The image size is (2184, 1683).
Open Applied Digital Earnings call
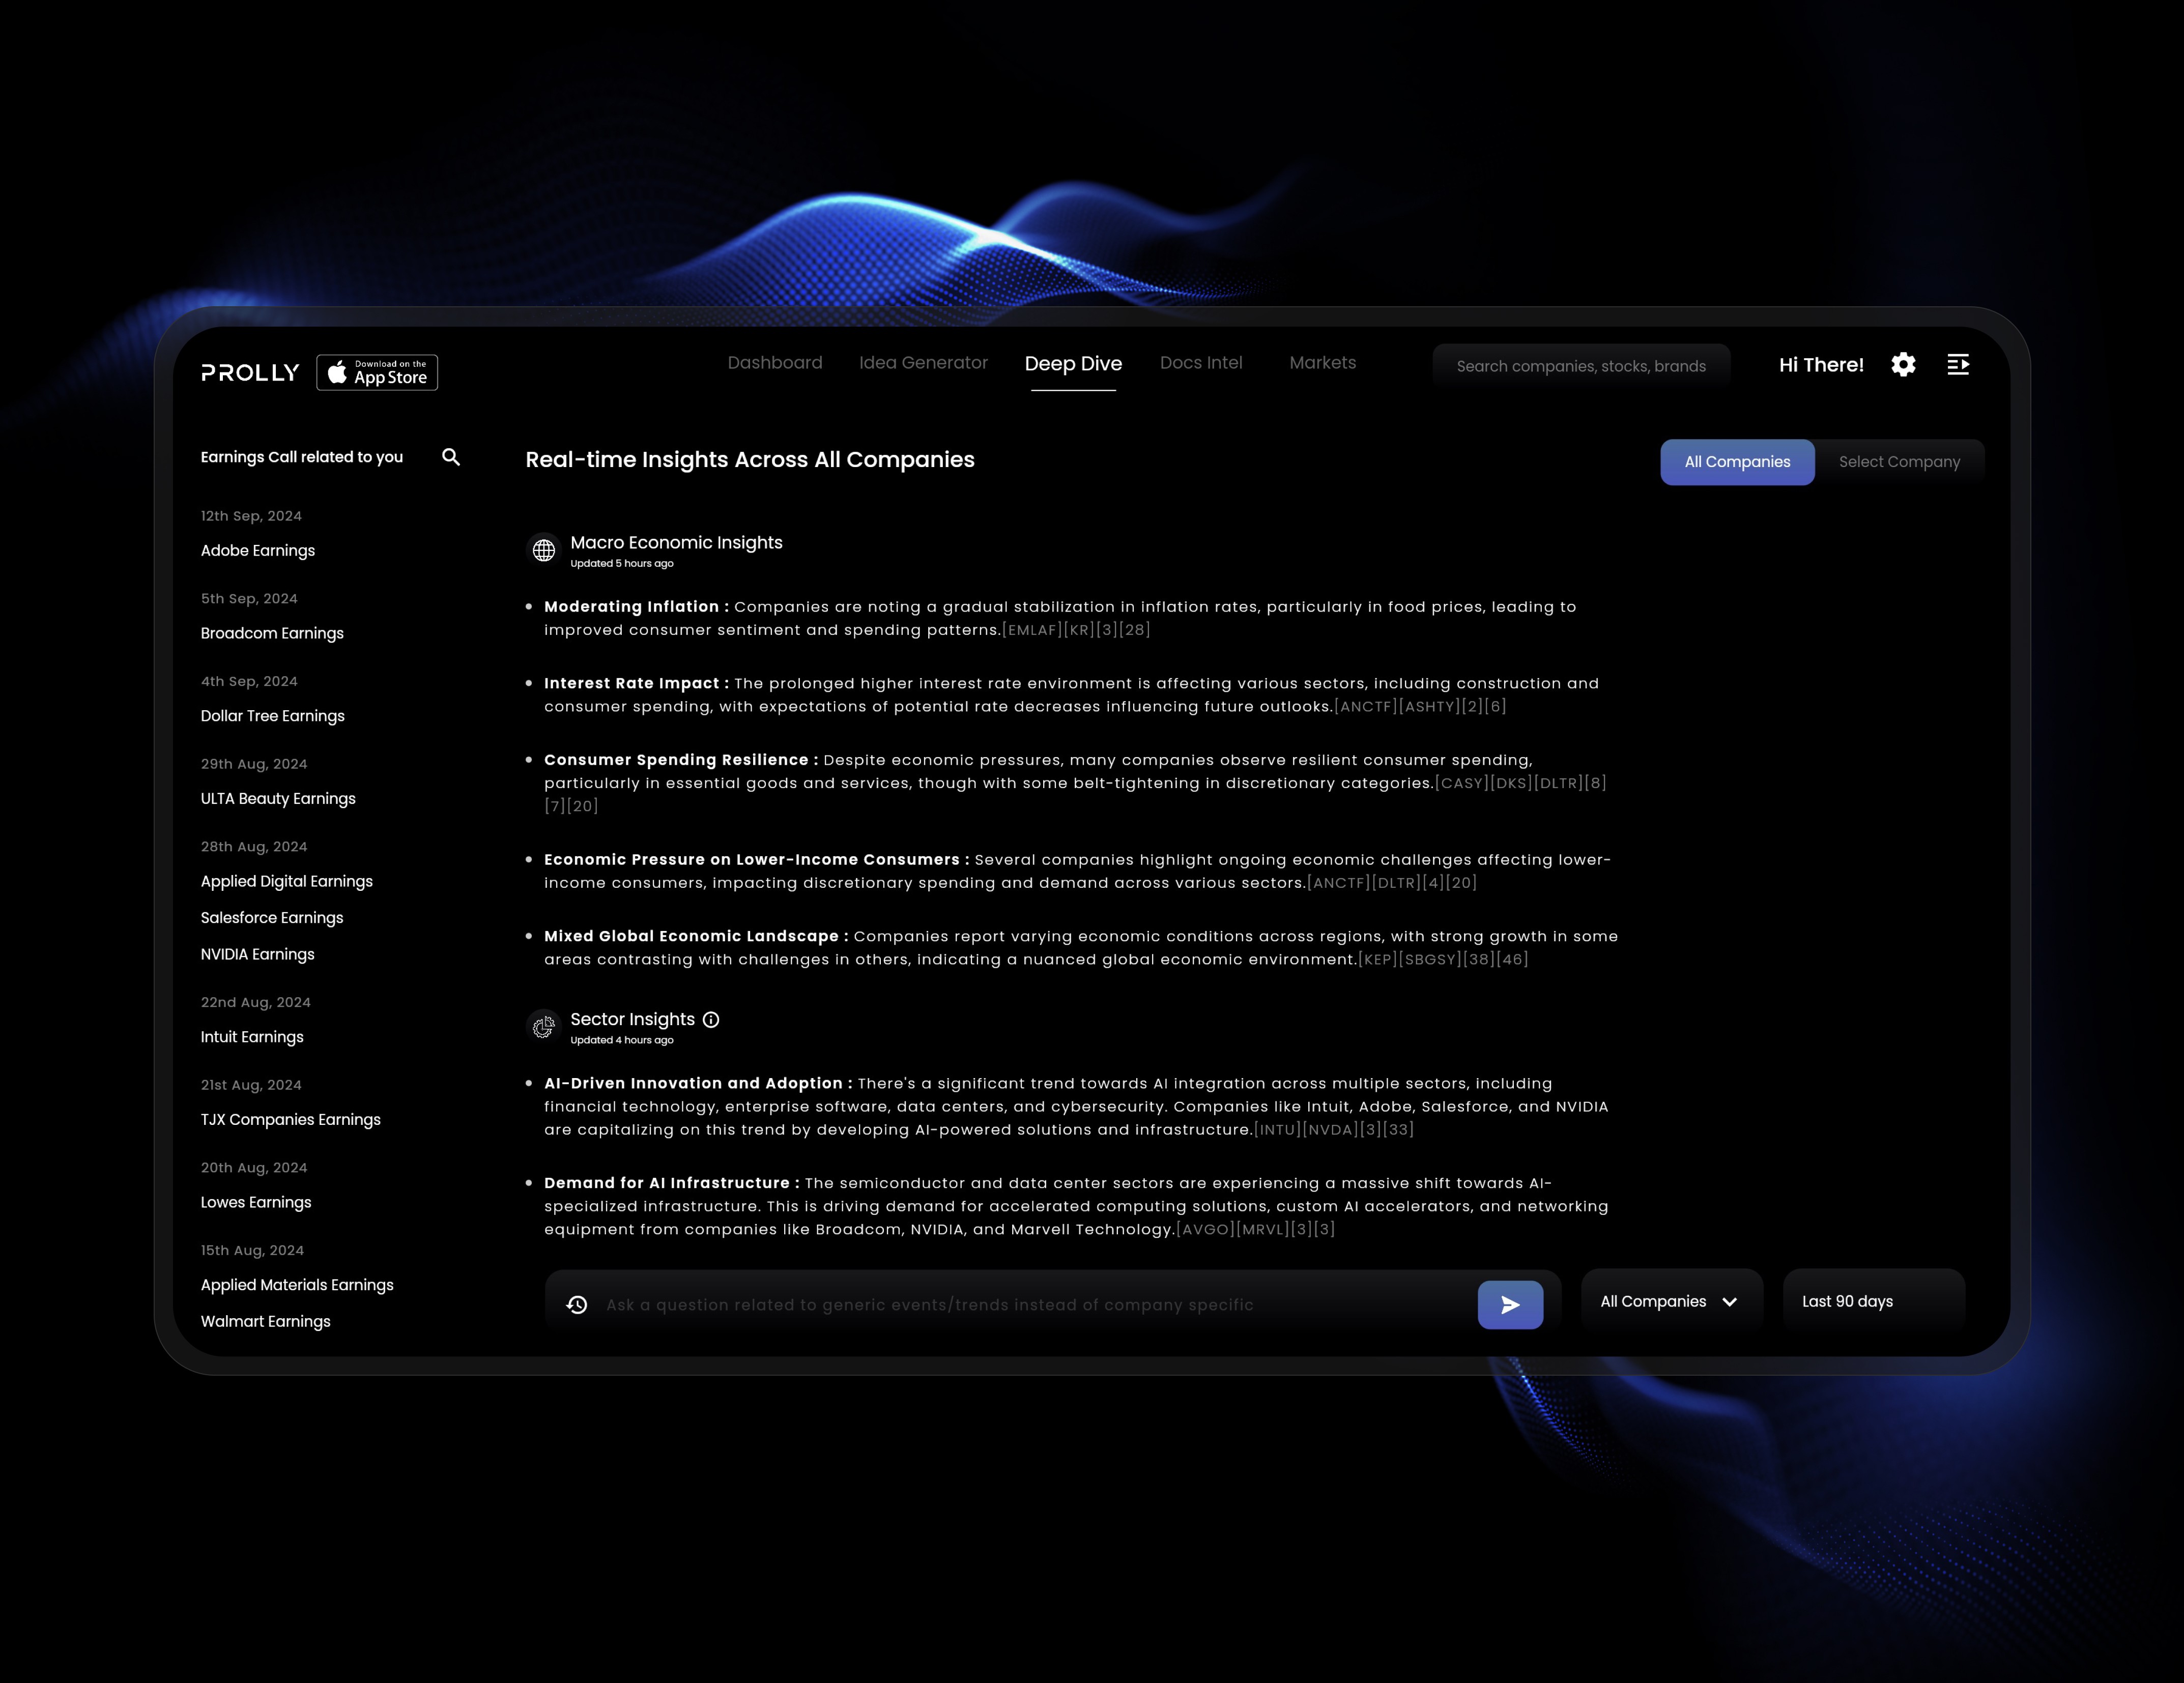(287, 881)
